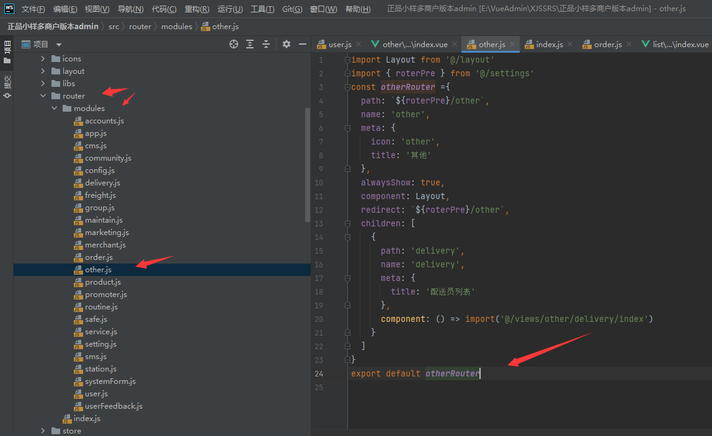Open the 代码(C) menu
712x436 pixels.
point(164,9)
